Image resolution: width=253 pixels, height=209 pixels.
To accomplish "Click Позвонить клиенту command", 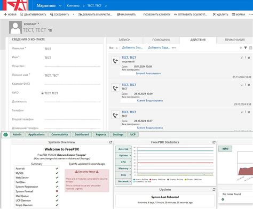I will [x=157, y=14].
